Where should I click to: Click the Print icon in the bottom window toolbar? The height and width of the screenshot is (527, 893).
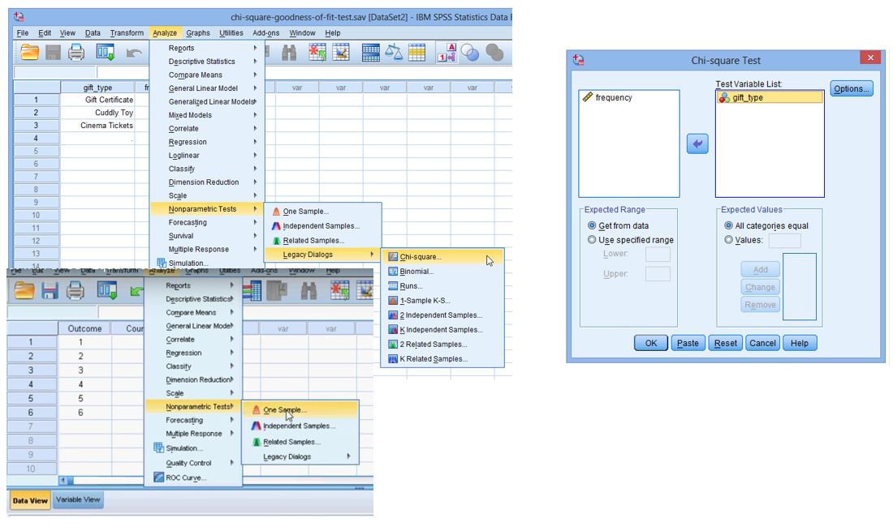[75, 290]
